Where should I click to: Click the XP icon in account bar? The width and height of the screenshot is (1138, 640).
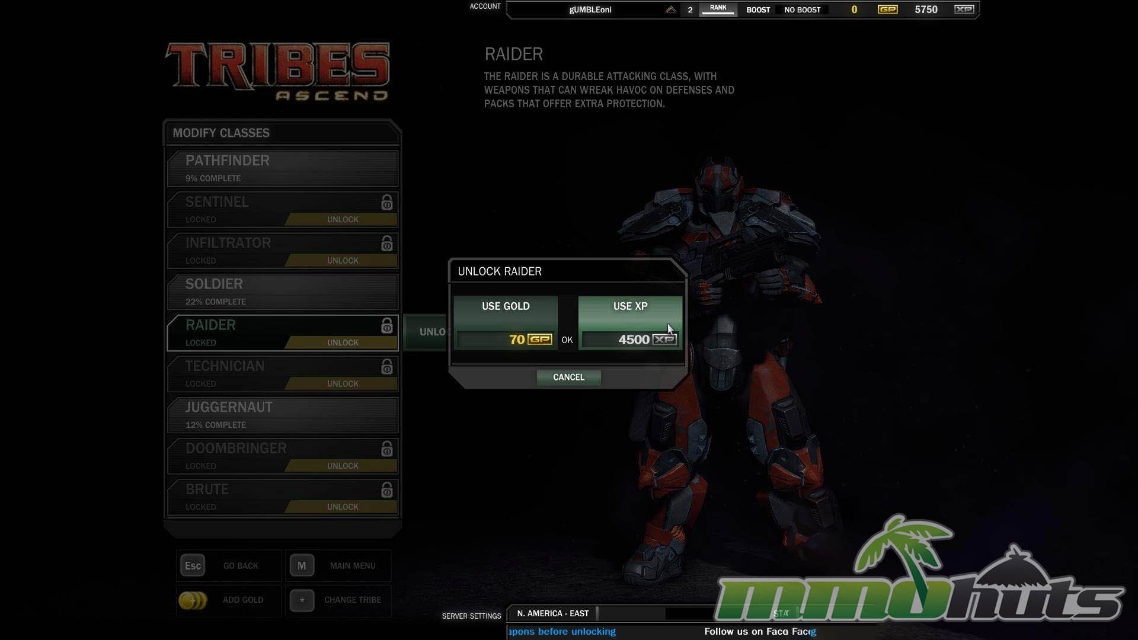964,9
